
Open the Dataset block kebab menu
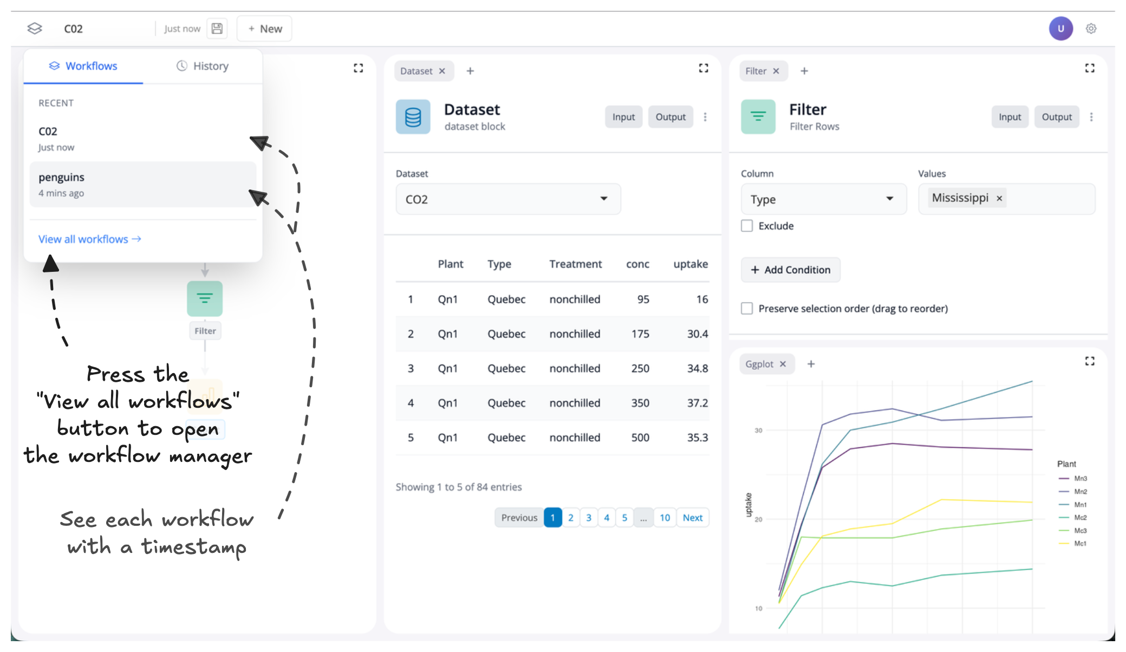(705, 117)
